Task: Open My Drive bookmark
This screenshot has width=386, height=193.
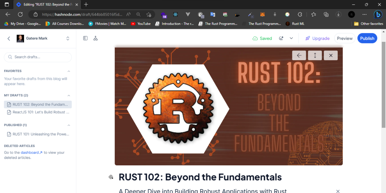Action: point(23,24)
